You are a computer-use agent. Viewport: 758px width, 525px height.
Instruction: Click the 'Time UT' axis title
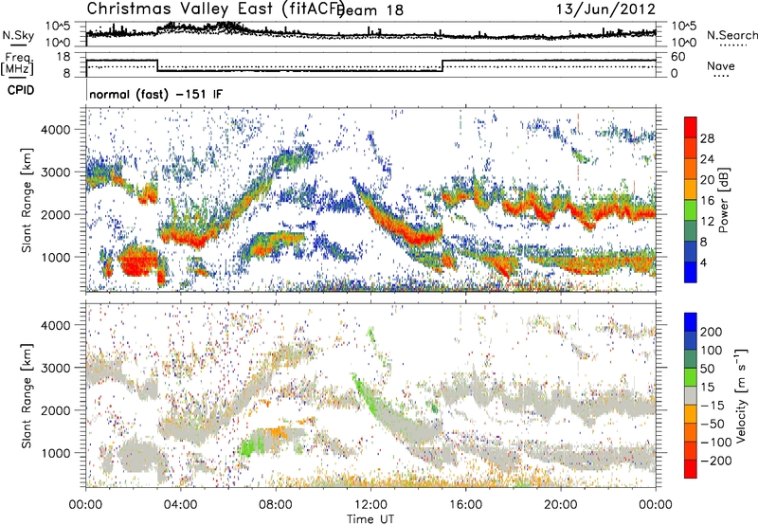[x=370, y=518]
